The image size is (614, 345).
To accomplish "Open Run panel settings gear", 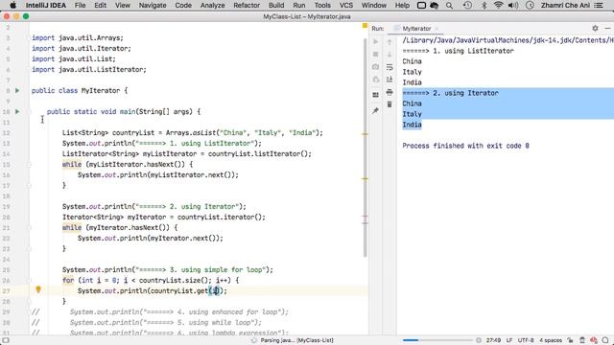I will (x=595, y=28).
